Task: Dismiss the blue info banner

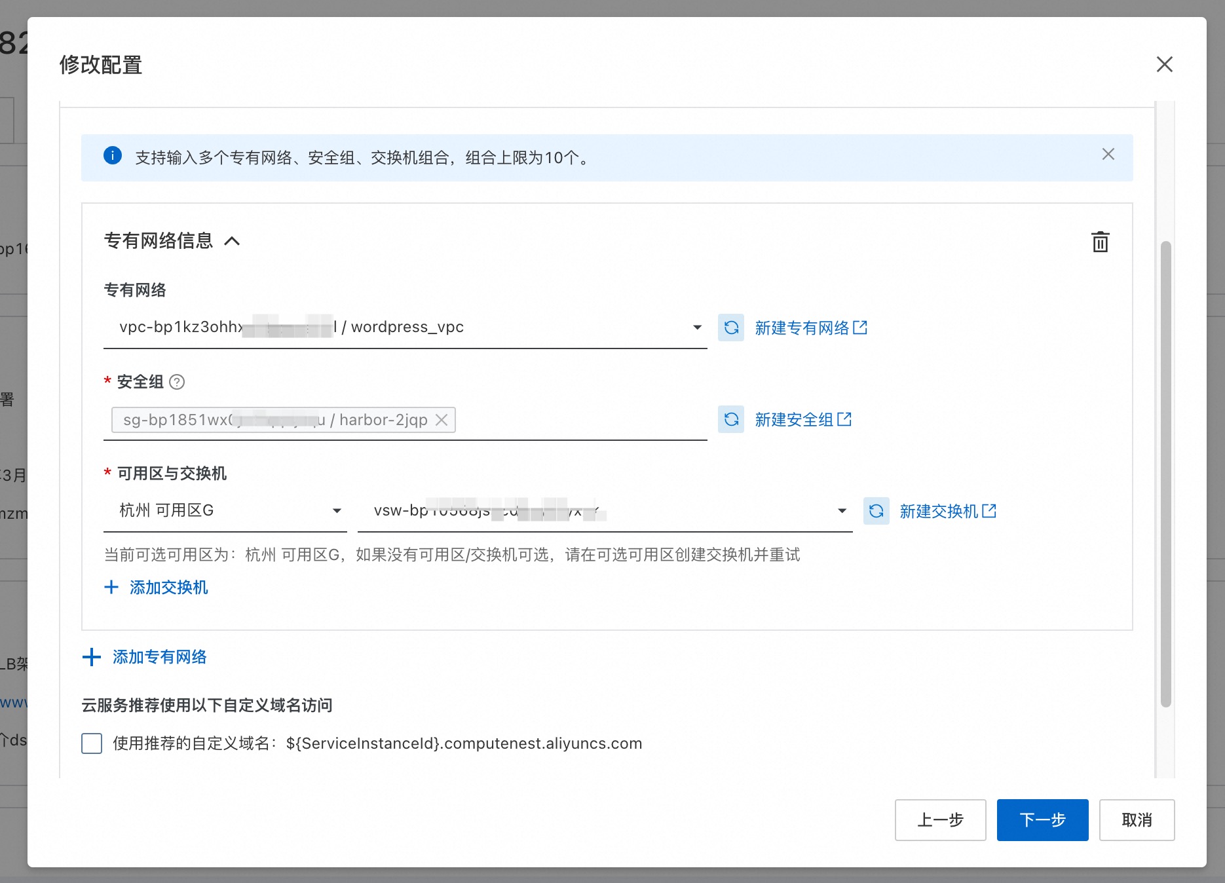Action: (1108, 154)
